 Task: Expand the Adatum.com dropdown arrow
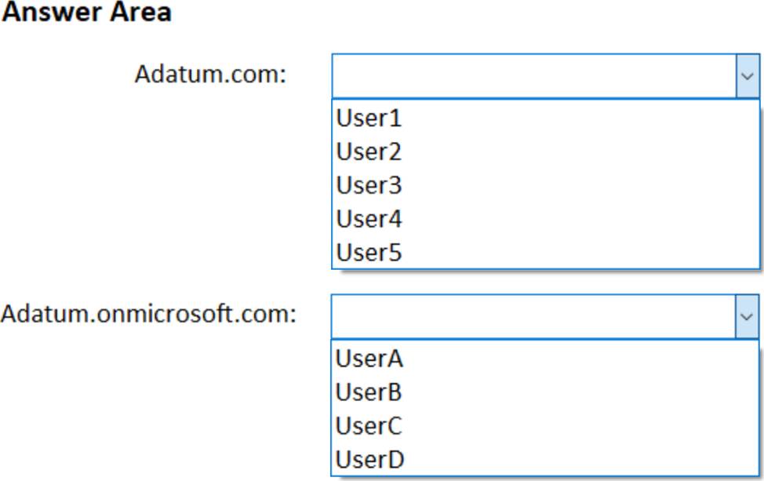tap(747, 76)
